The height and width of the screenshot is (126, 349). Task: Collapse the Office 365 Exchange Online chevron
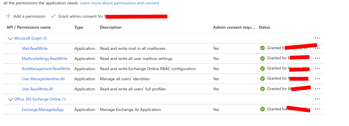point(10,99)
